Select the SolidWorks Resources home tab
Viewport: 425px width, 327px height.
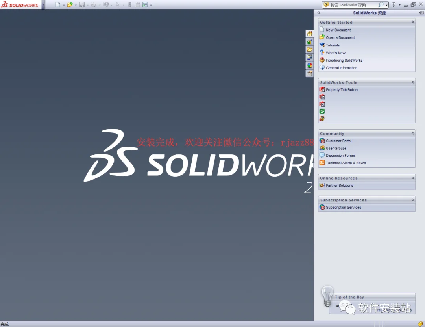(x=310, y=33)
